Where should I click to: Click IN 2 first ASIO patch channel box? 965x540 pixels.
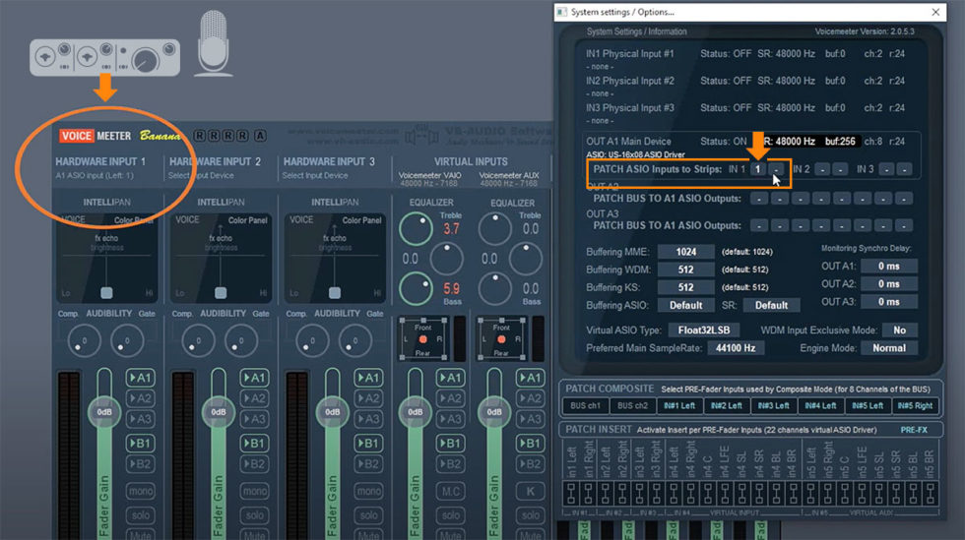(822, 169)
